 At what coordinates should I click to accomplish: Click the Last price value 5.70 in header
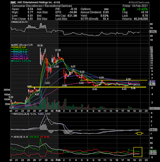[x=145, y=16]
